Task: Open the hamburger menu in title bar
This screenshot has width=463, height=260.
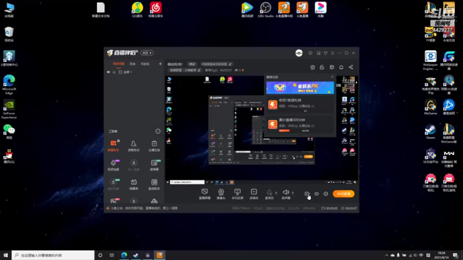Action: (332, 53)
